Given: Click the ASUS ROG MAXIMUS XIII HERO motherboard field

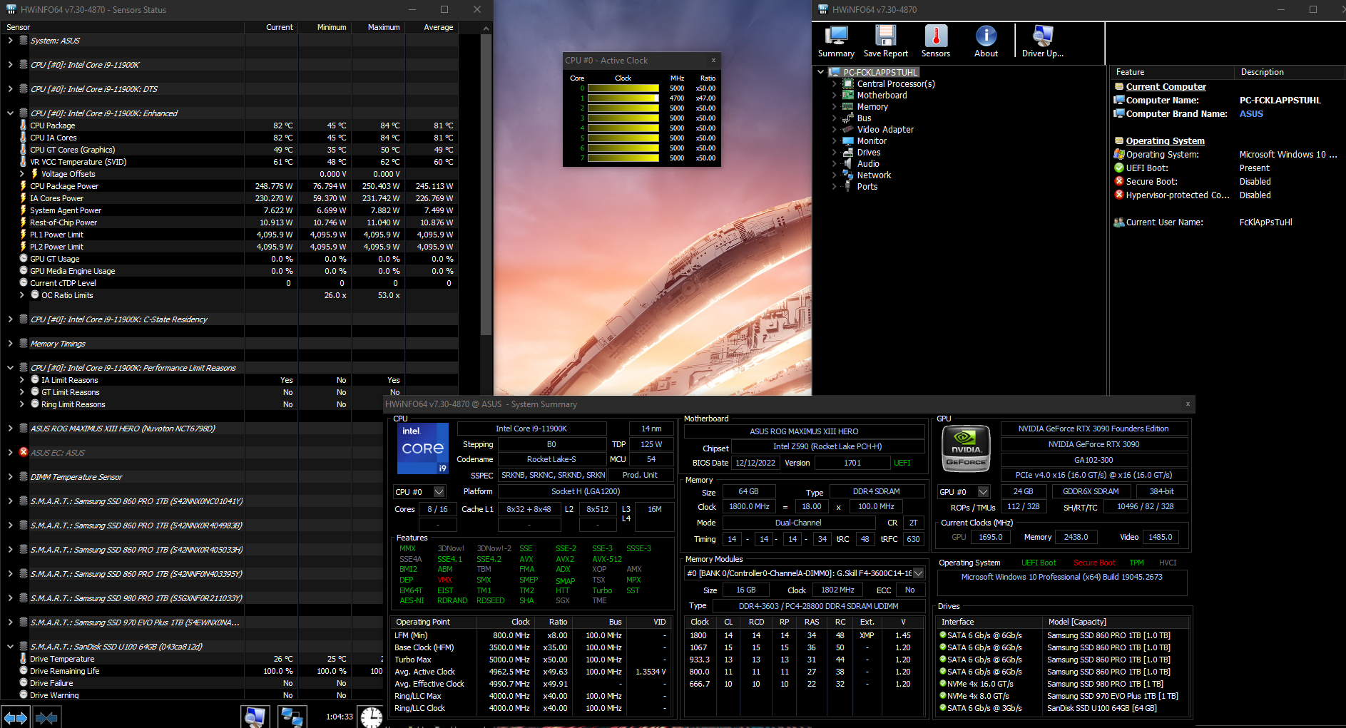Looking at the screenshot, I should click(x=804, y=431).
